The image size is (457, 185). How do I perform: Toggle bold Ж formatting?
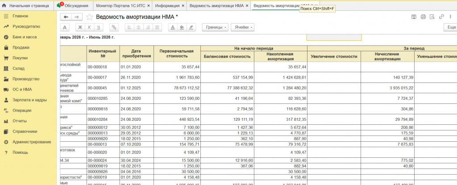(80, 27)
